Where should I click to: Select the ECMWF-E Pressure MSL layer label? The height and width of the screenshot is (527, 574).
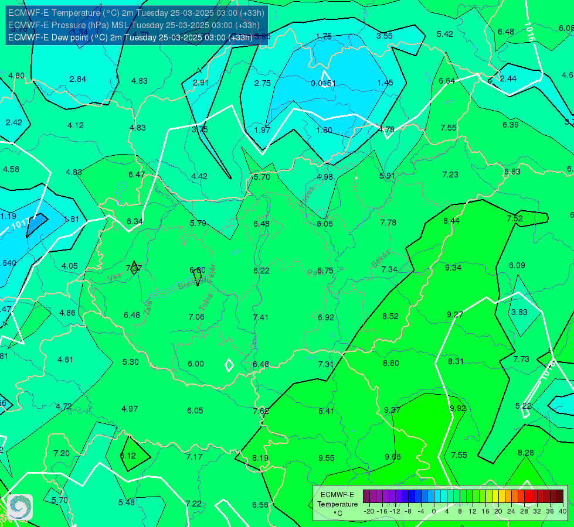click(134, 25)
